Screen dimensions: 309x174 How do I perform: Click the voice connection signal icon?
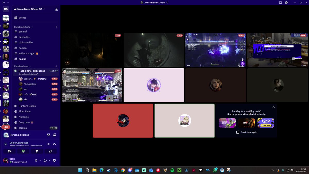(6, 144)
